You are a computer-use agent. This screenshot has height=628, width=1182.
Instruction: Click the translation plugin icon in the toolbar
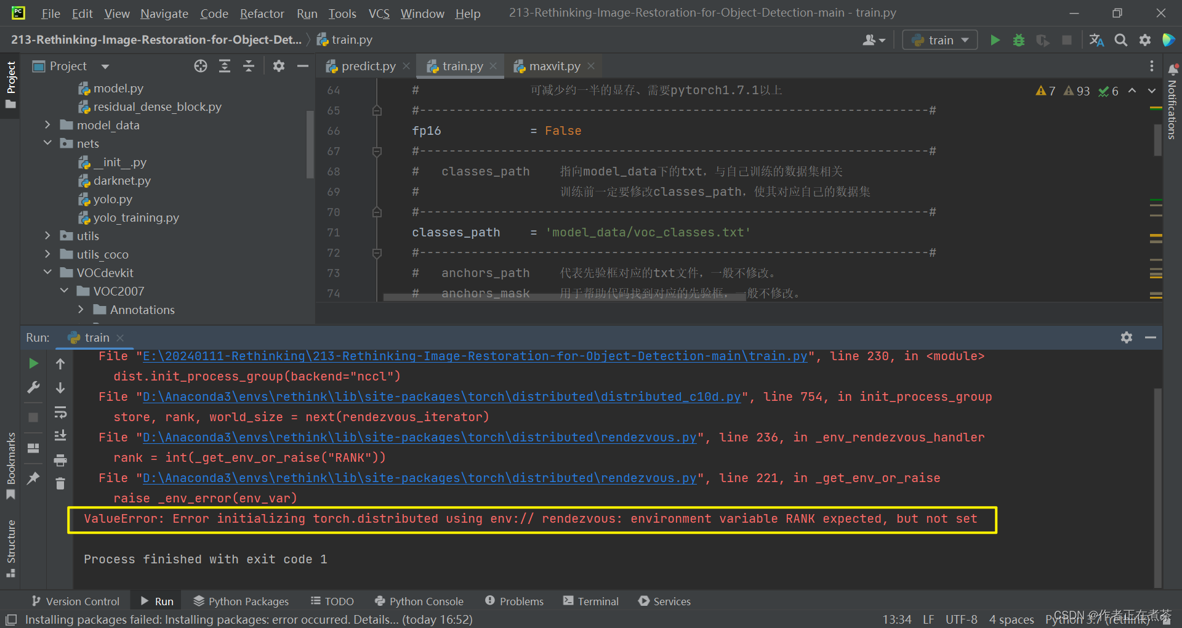tap(1096, 39)
